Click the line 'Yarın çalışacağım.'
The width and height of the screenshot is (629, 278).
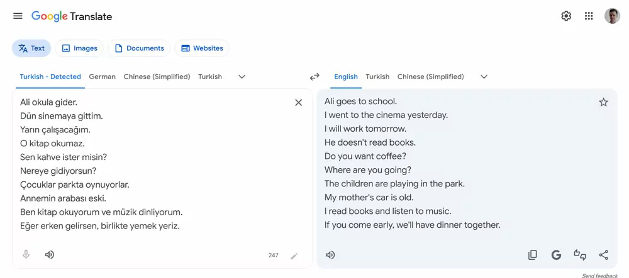(55, 130)
